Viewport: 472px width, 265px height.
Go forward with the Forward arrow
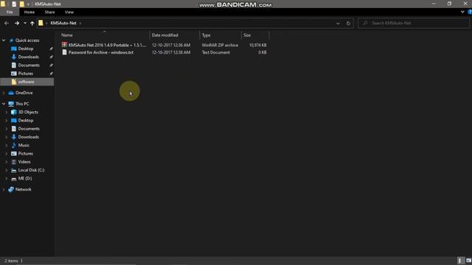[17, 23]
